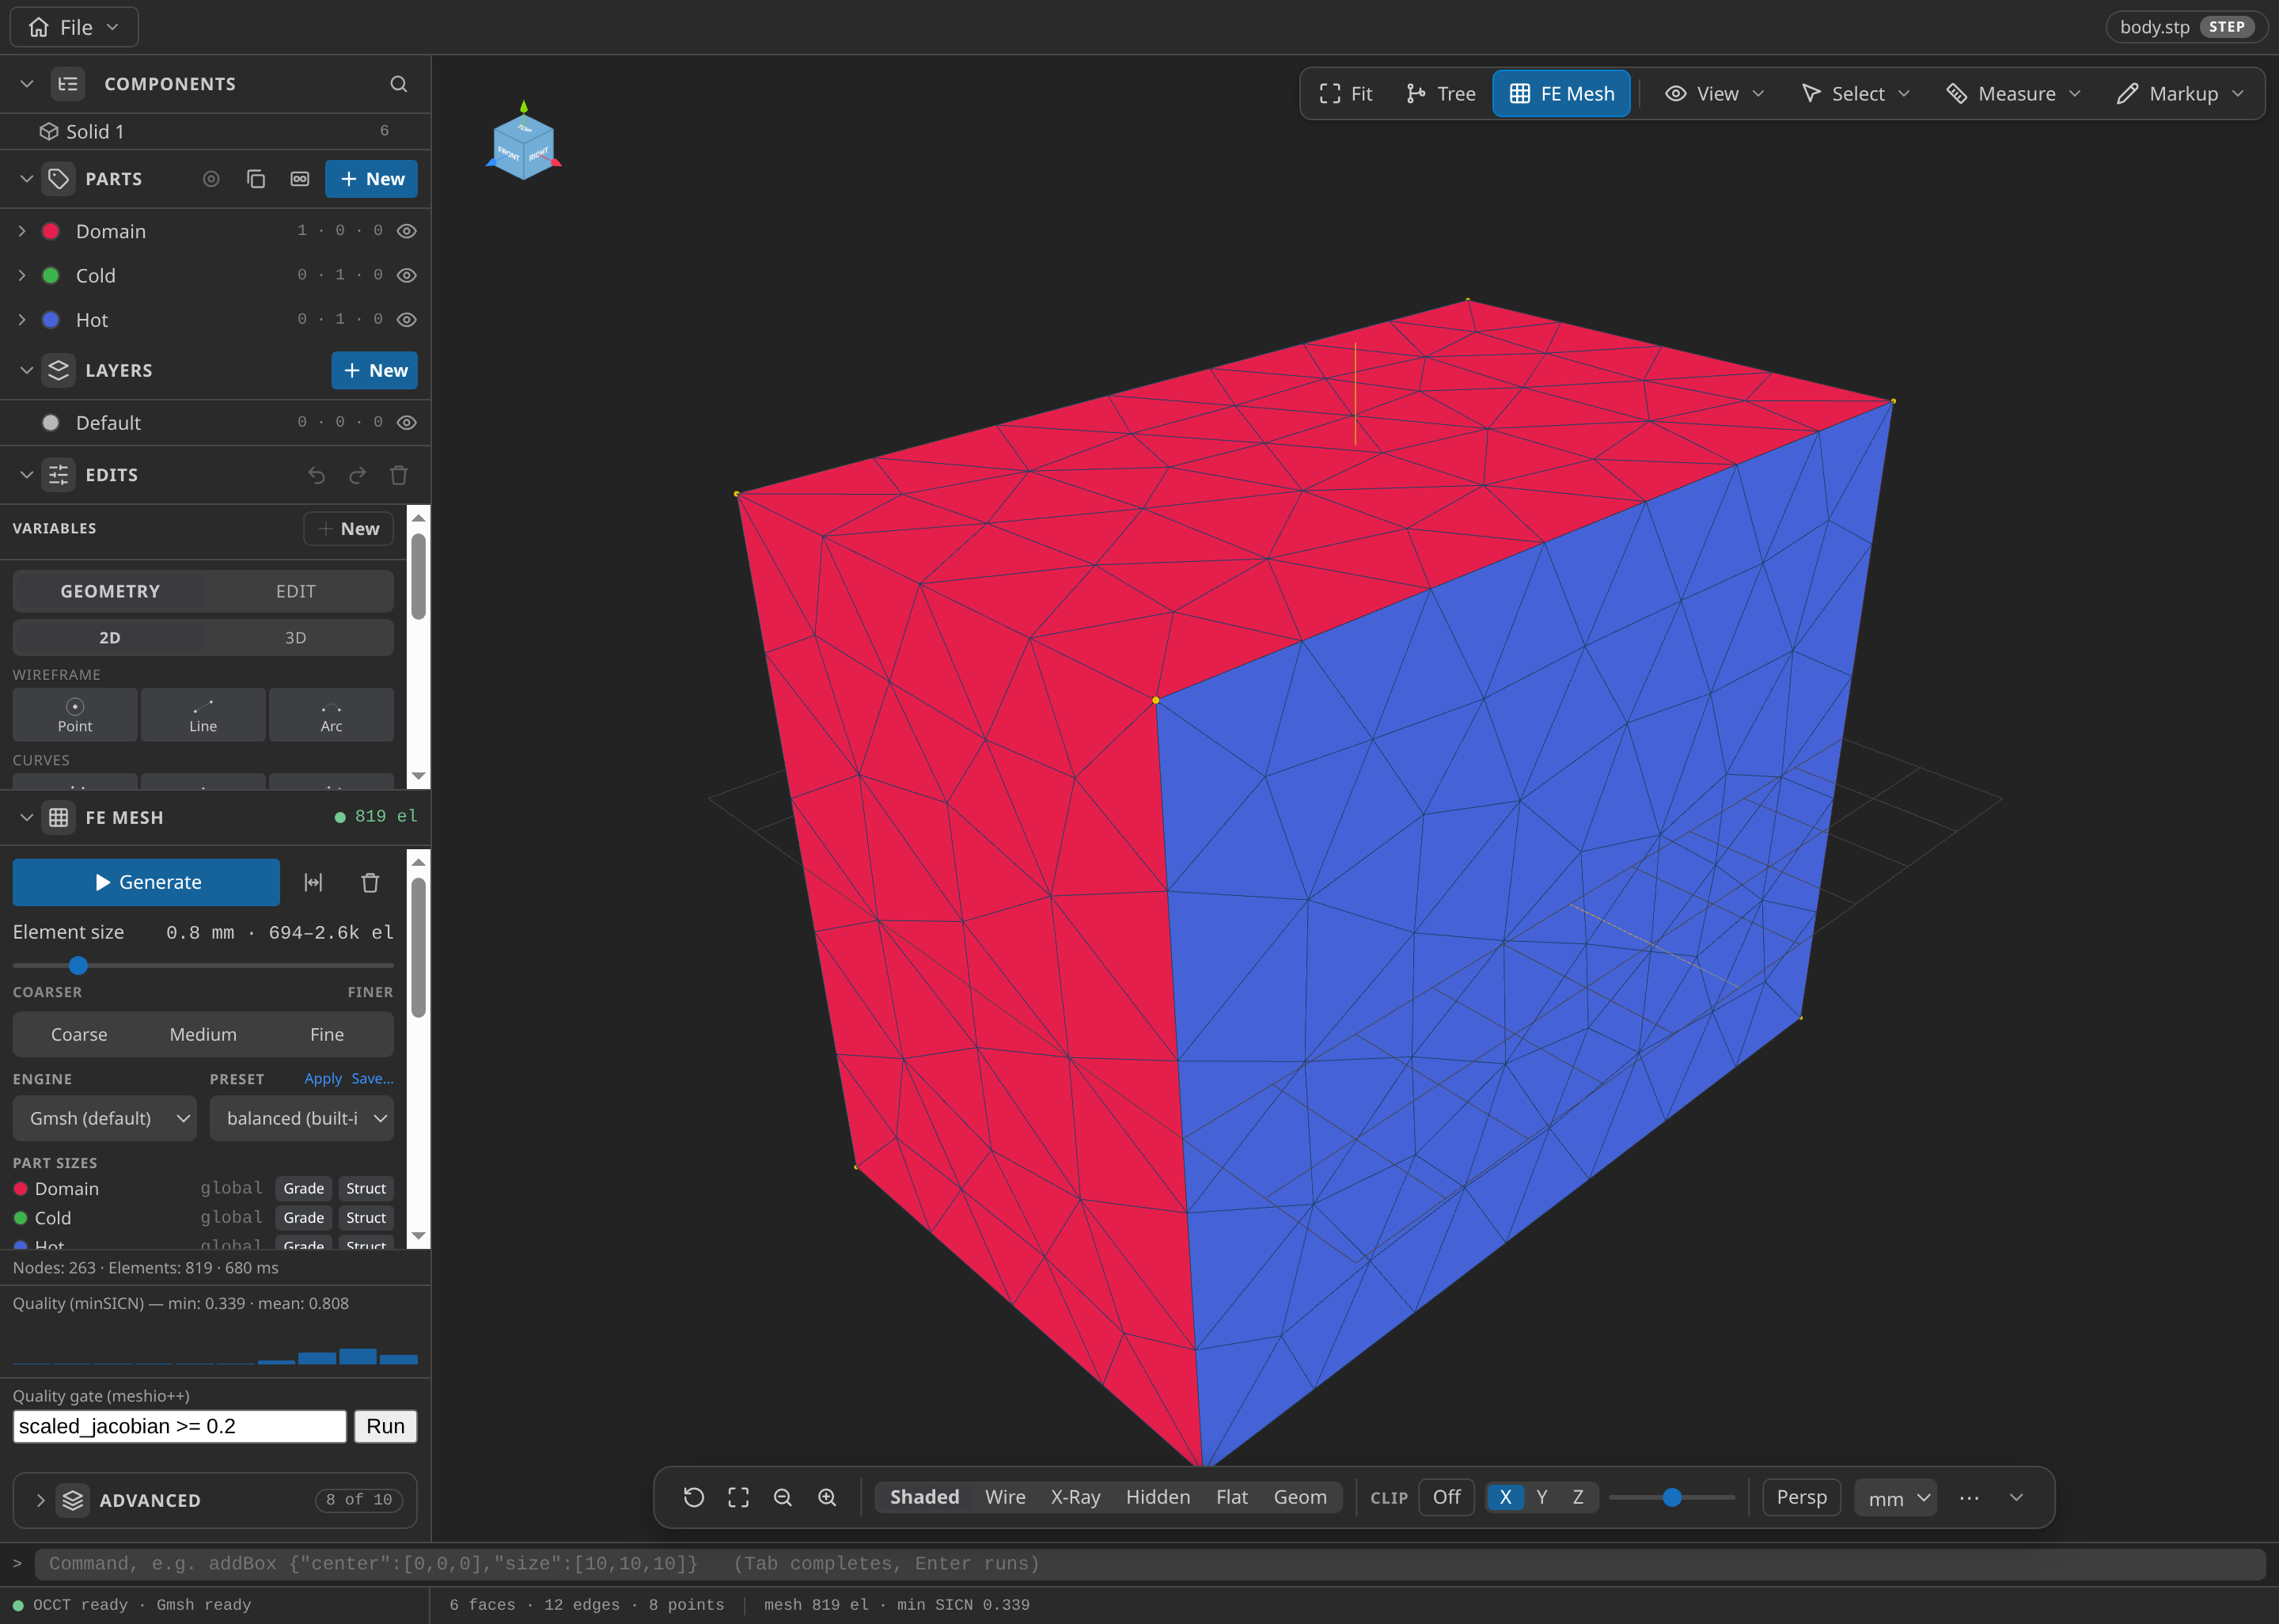This screenshot has width=2279, height=1624.
Task: Click the duplicate parts icon
Action: tap(256, 179)
